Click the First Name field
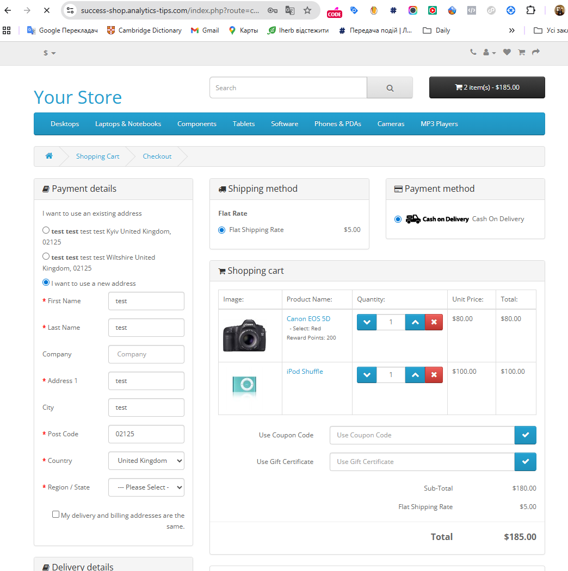The height and width of the screenshot is (571, 568). click(x=146, y=301)
